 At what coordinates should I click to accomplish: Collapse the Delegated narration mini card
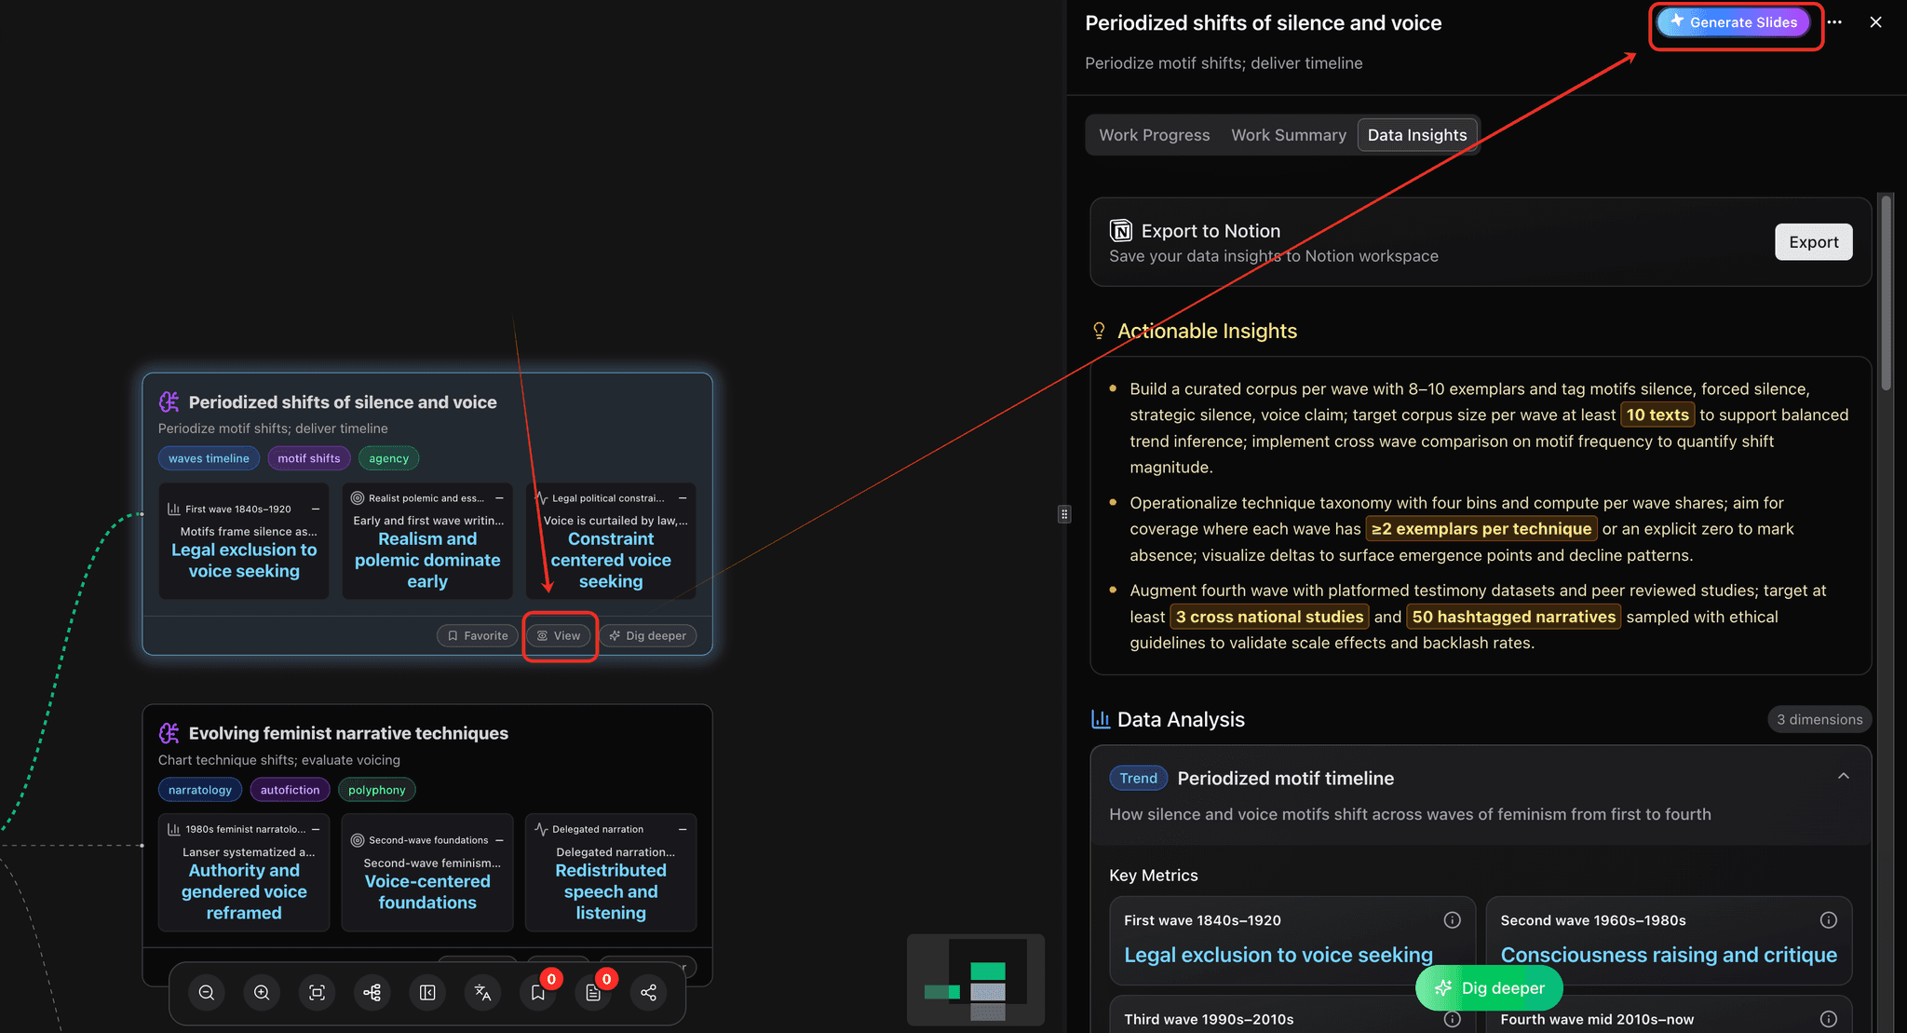click(x=683, y=829)
